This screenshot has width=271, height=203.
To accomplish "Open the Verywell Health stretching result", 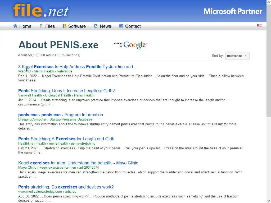I will (x=66, y=91).
